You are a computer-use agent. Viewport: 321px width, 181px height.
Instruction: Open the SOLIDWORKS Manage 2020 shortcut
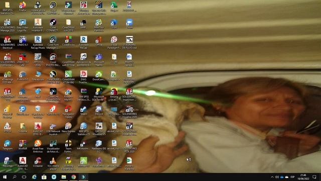pyautogui.click(x=8, y=25)
